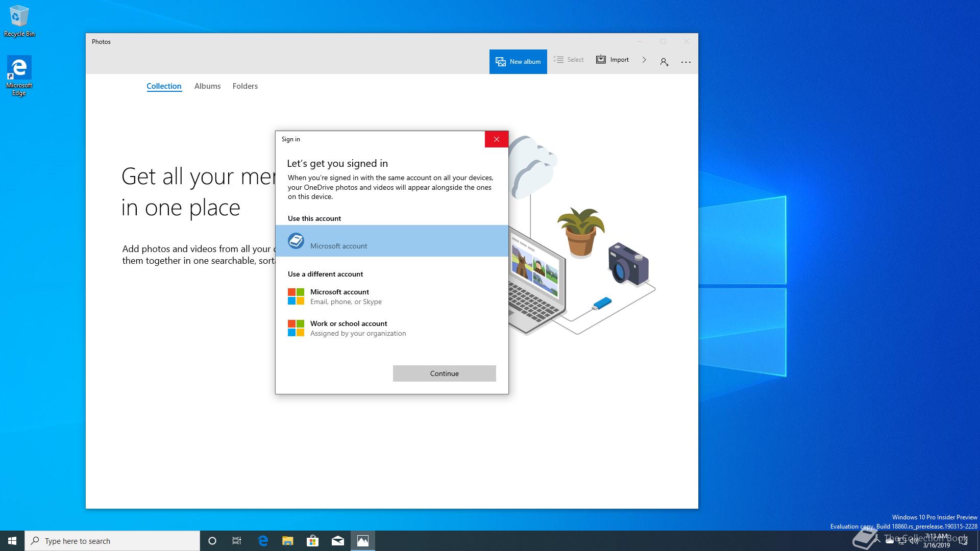980x551 pixels.
Task: Click the 'Use a different account' label
Action: click(x=325, y=274)
